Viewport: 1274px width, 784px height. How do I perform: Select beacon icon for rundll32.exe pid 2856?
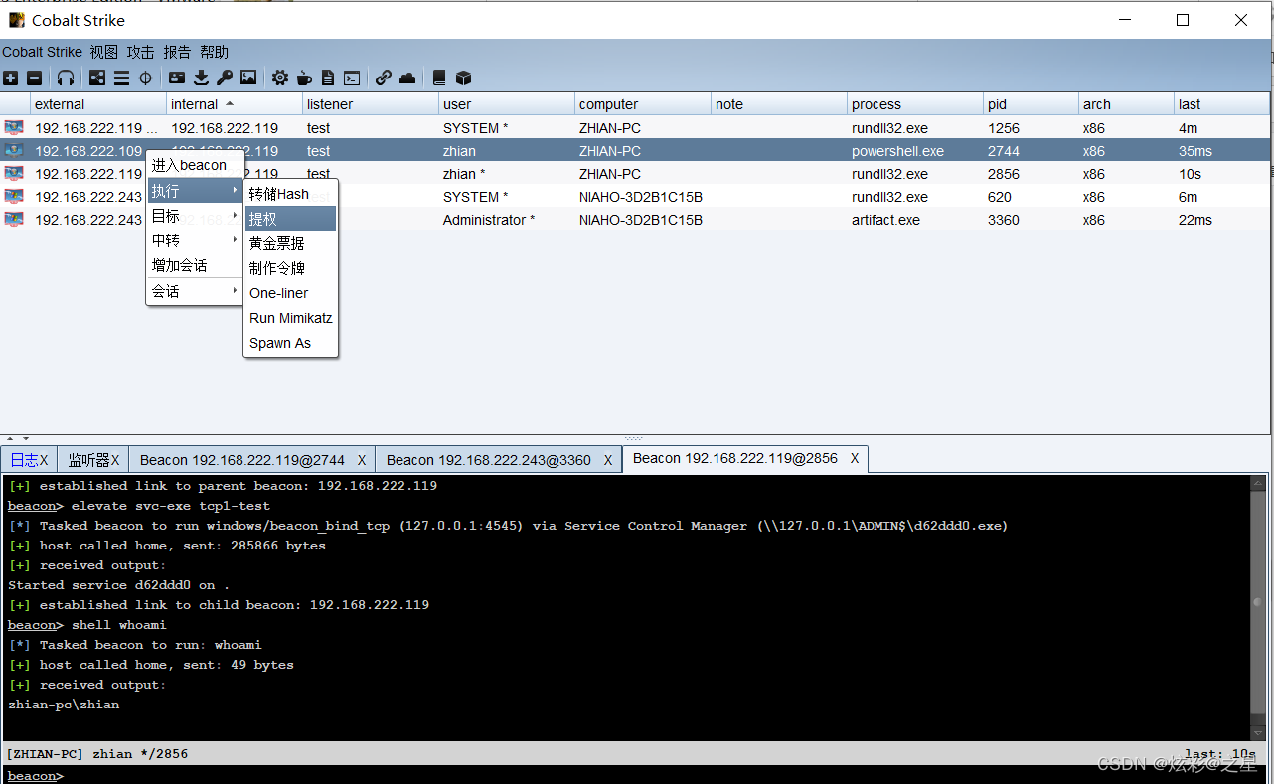pos(14,173)
